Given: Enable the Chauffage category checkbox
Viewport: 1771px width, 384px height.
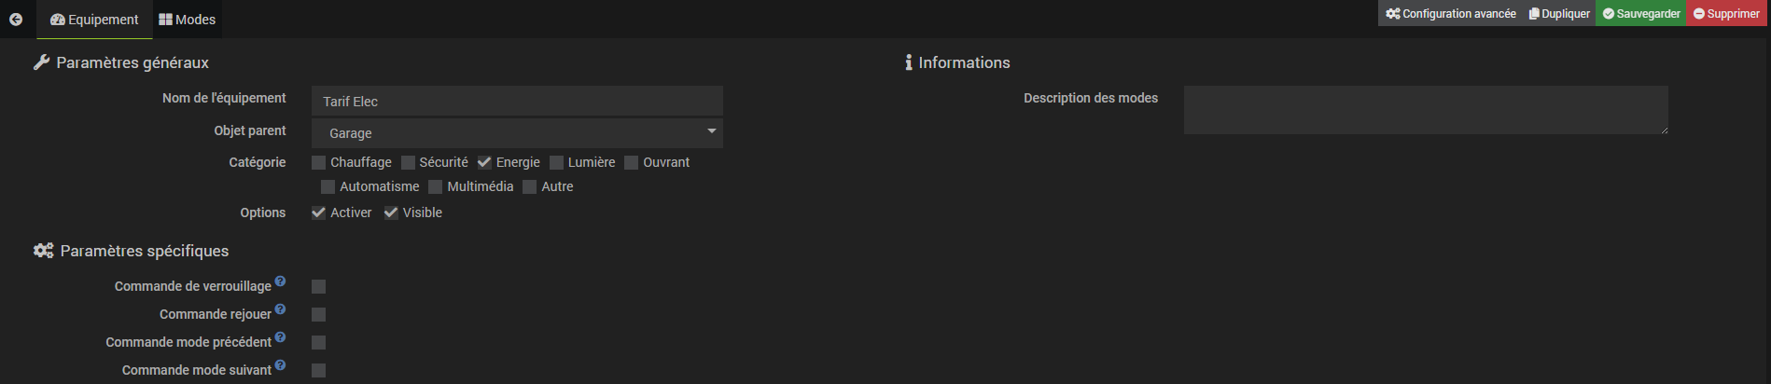Looking at the screenshot, I should pos(319,163).
